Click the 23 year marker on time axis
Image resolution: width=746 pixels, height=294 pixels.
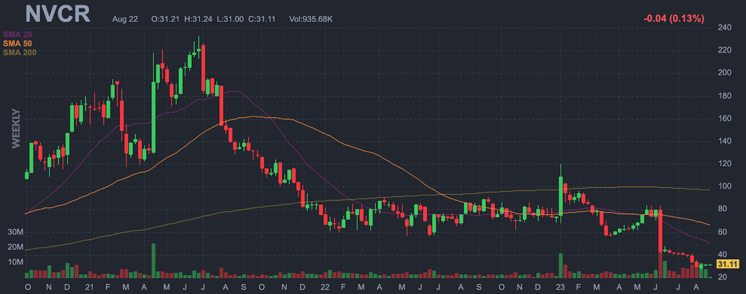tap(559, 287)
